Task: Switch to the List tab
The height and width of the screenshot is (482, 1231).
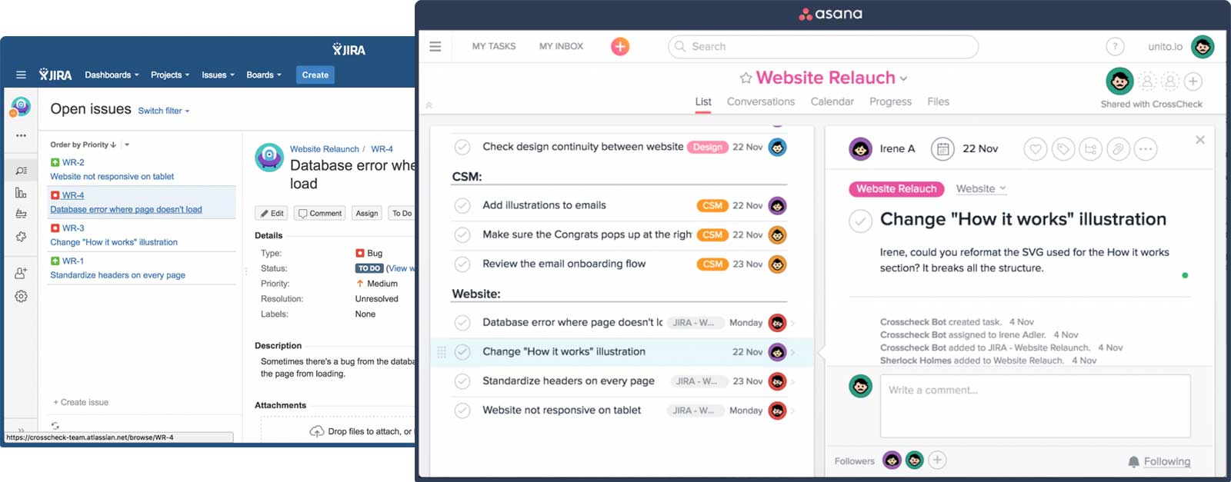Action: click(x=703, y=101)
